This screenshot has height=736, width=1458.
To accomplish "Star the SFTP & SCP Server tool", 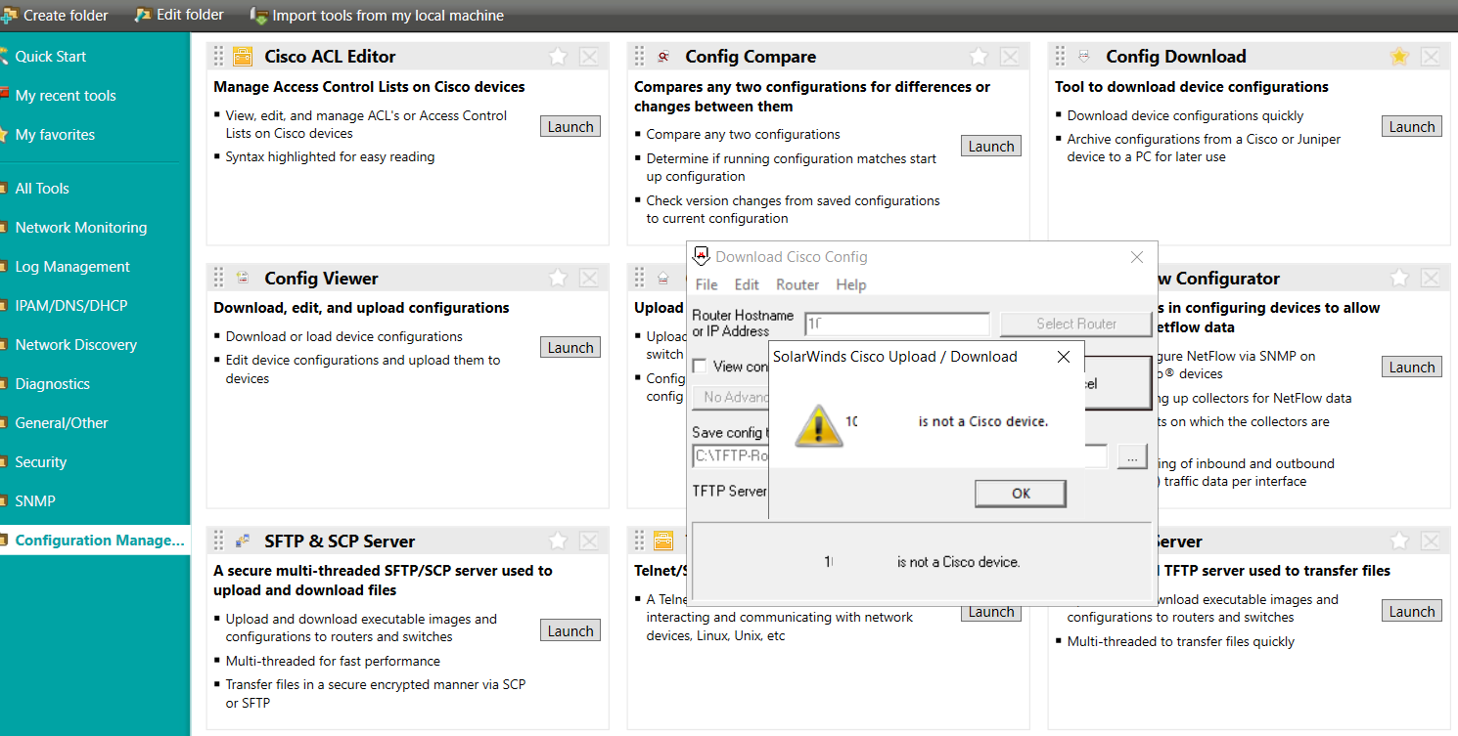I will [558, 541].
